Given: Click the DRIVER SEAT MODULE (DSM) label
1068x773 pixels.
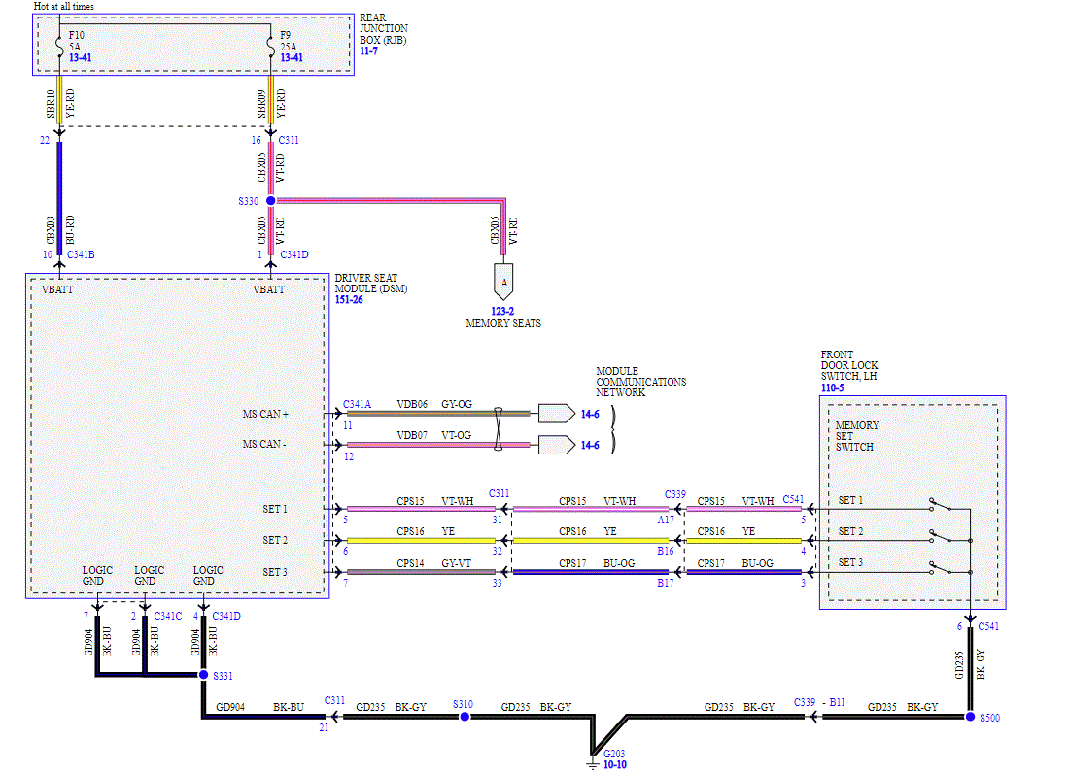Looking at the screenshot, I should pyautogui.click(x=370, y=283).
